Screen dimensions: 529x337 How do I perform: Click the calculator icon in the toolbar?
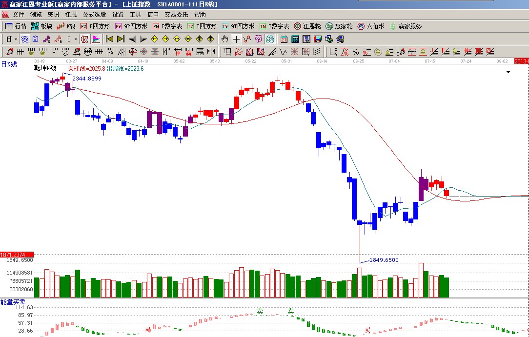(x=295, y=39)
